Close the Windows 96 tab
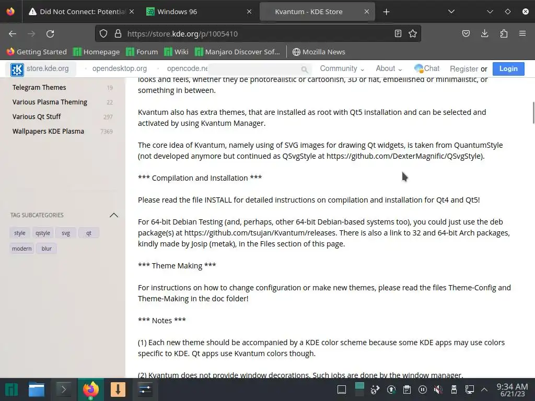Screen dimensions: 535x401 (249, 11)
